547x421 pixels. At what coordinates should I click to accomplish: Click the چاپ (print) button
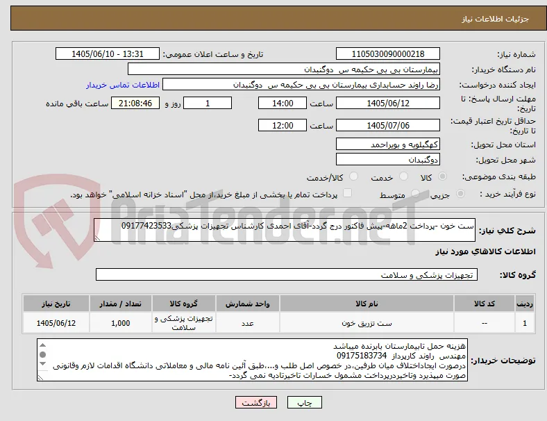click(304, 402)
